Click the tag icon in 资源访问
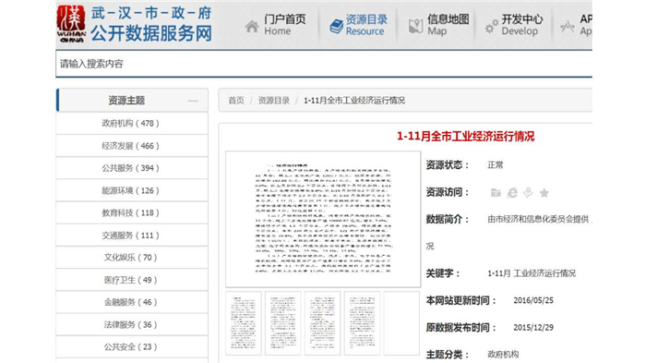Image resolution: width=646 pixels, height=363 pixels. (x=528, y=192)
